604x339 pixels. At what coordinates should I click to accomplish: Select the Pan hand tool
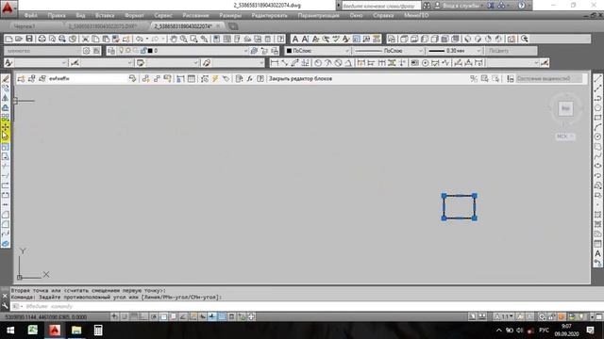click(x=174, y=39)
